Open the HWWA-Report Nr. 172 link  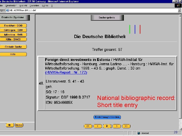(x=66, y=72)
